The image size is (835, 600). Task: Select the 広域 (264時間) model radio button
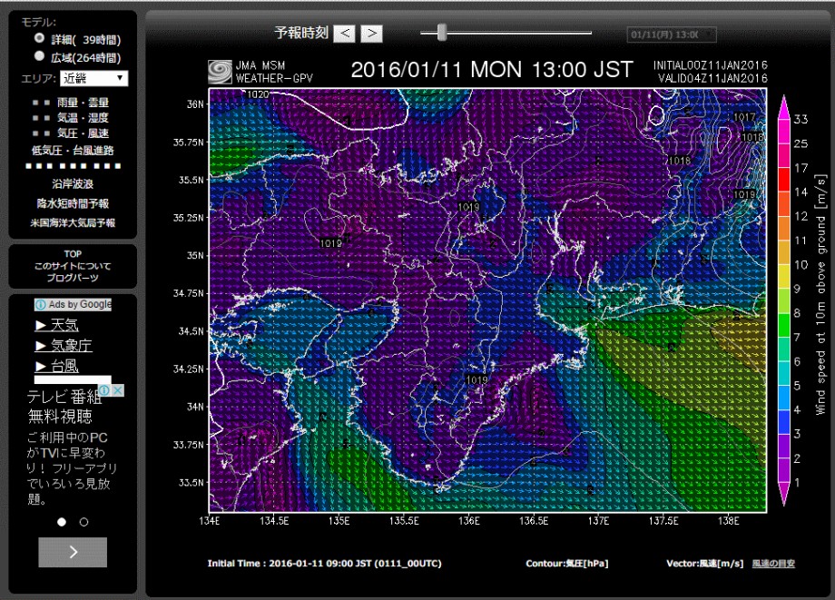tap(39, 56)
